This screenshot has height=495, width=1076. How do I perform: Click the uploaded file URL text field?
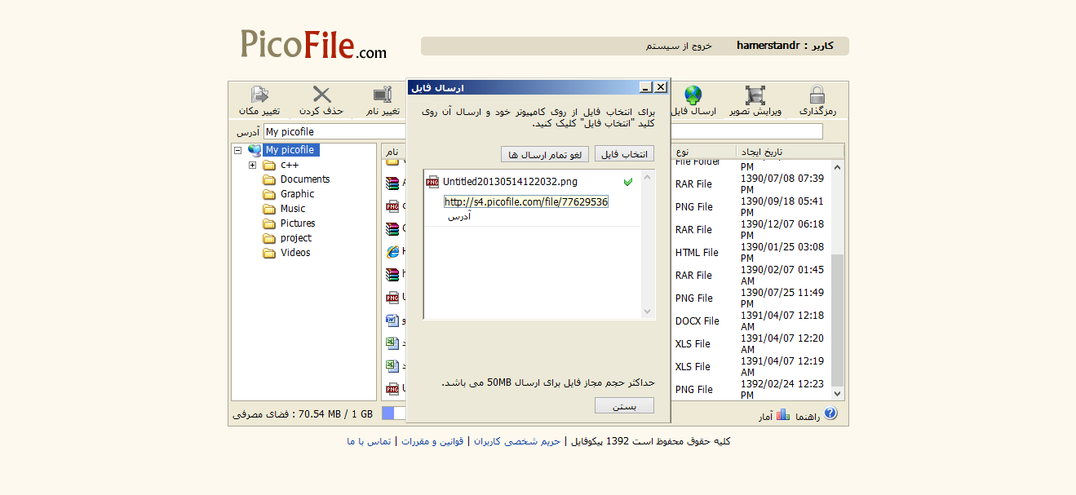coord(526,201)
